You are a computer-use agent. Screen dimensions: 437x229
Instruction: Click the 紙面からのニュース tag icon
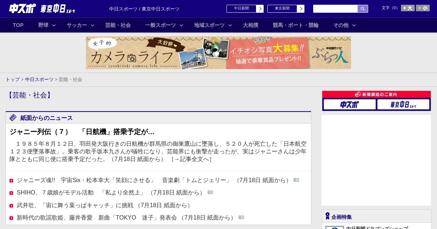tap(13, 118)
